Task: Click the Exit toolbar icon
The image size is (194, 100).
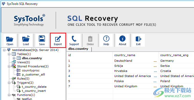Action: (x=139, y=39)
